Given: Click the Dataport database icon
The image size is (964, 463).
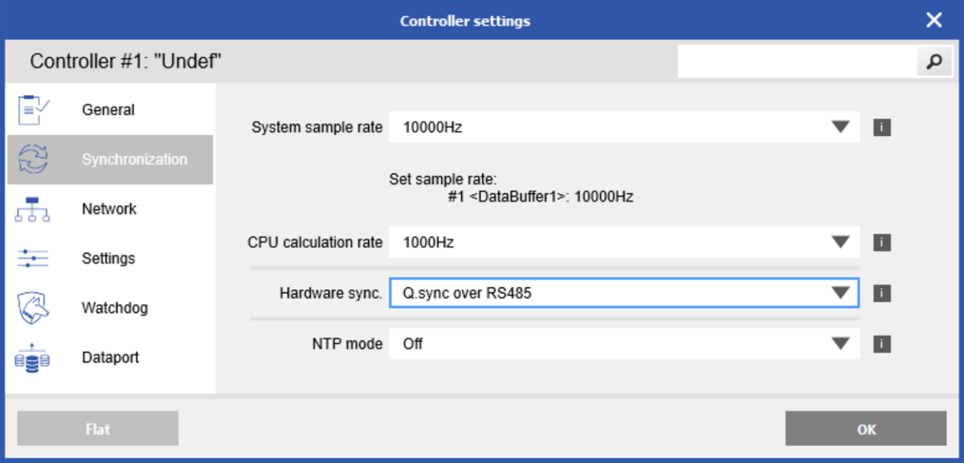Looking at the screenshot, I should click(x=33, y=358).
